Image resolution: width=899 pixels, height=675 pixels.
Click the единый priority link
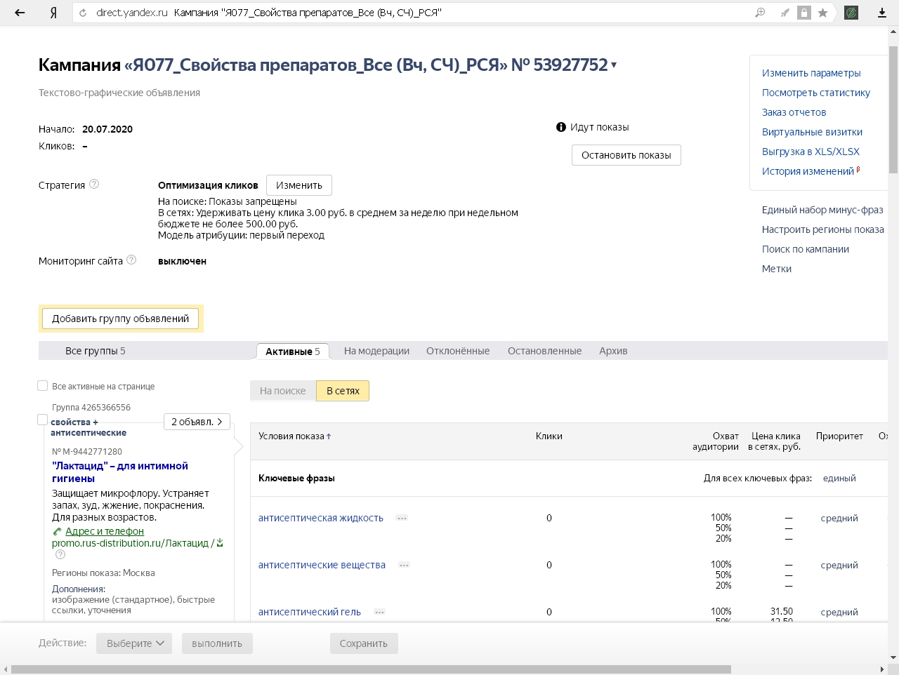coord(839,478)
